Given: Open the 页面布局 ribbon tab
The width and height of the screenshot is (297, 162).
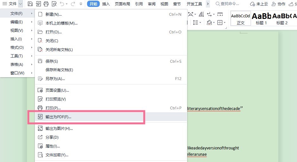Looking at the screenshot, I should (122, 4).
